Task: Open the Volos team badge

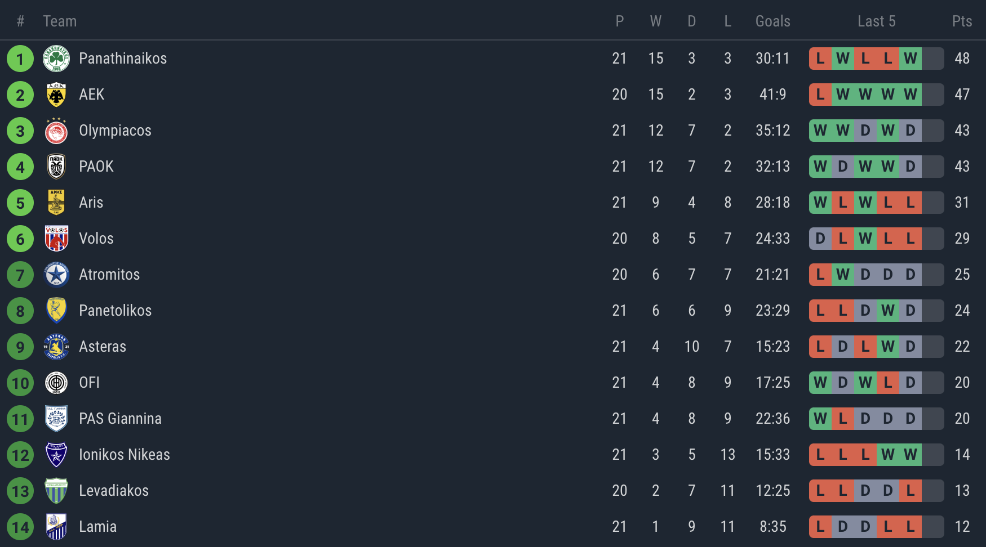Action: pyautogui.click(x=56, y=239)
